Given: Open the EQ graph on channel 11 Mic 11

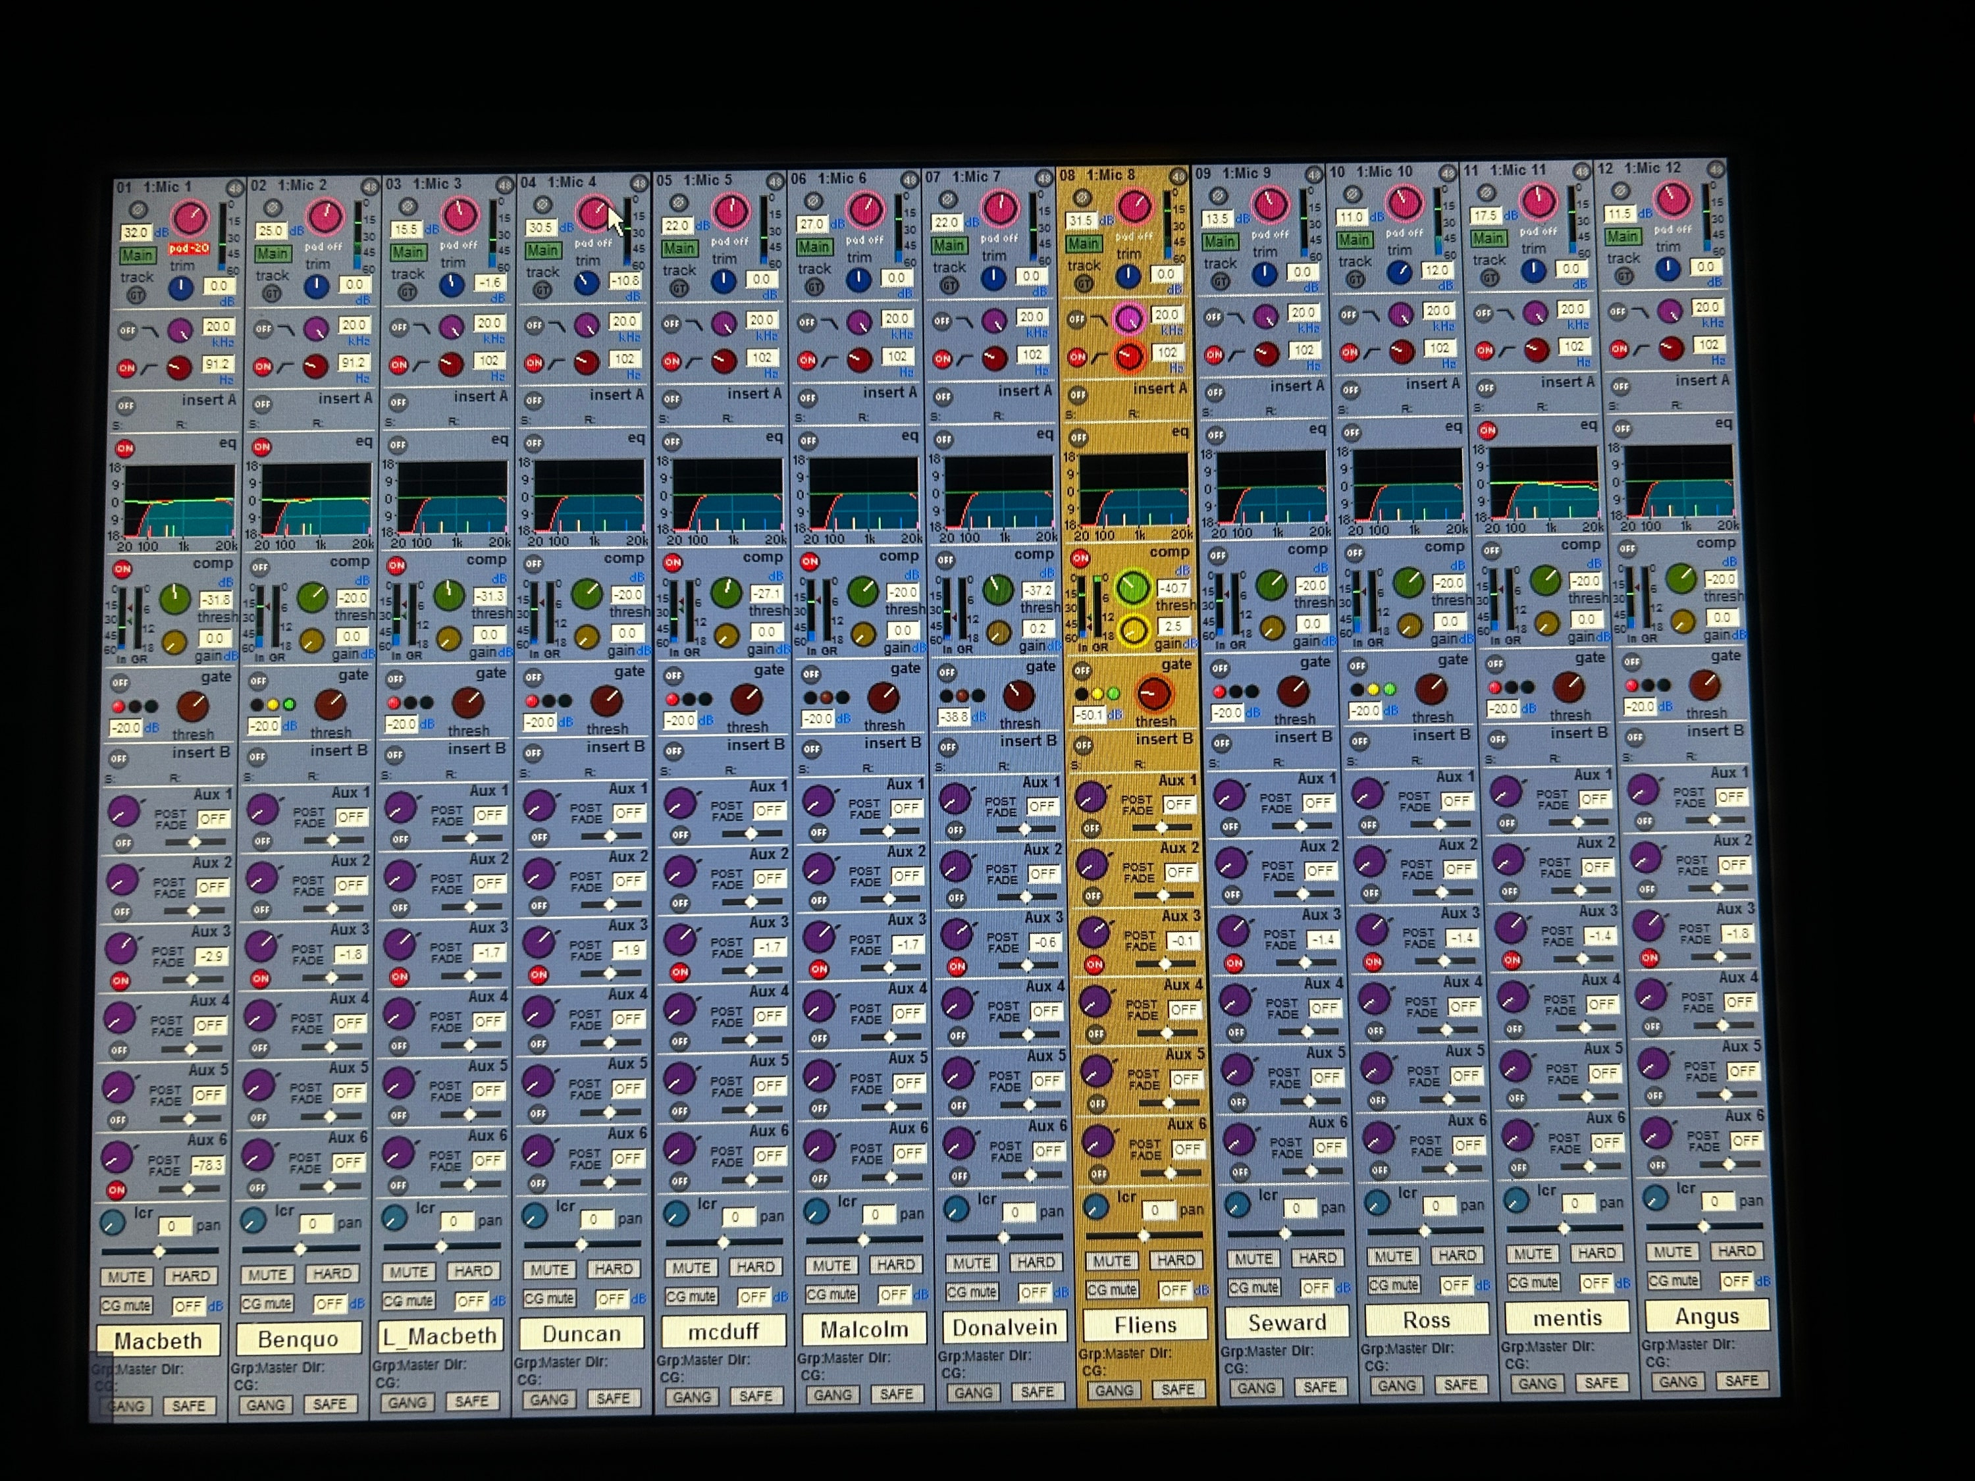Looking at the screenshot, I should 1544,483.
